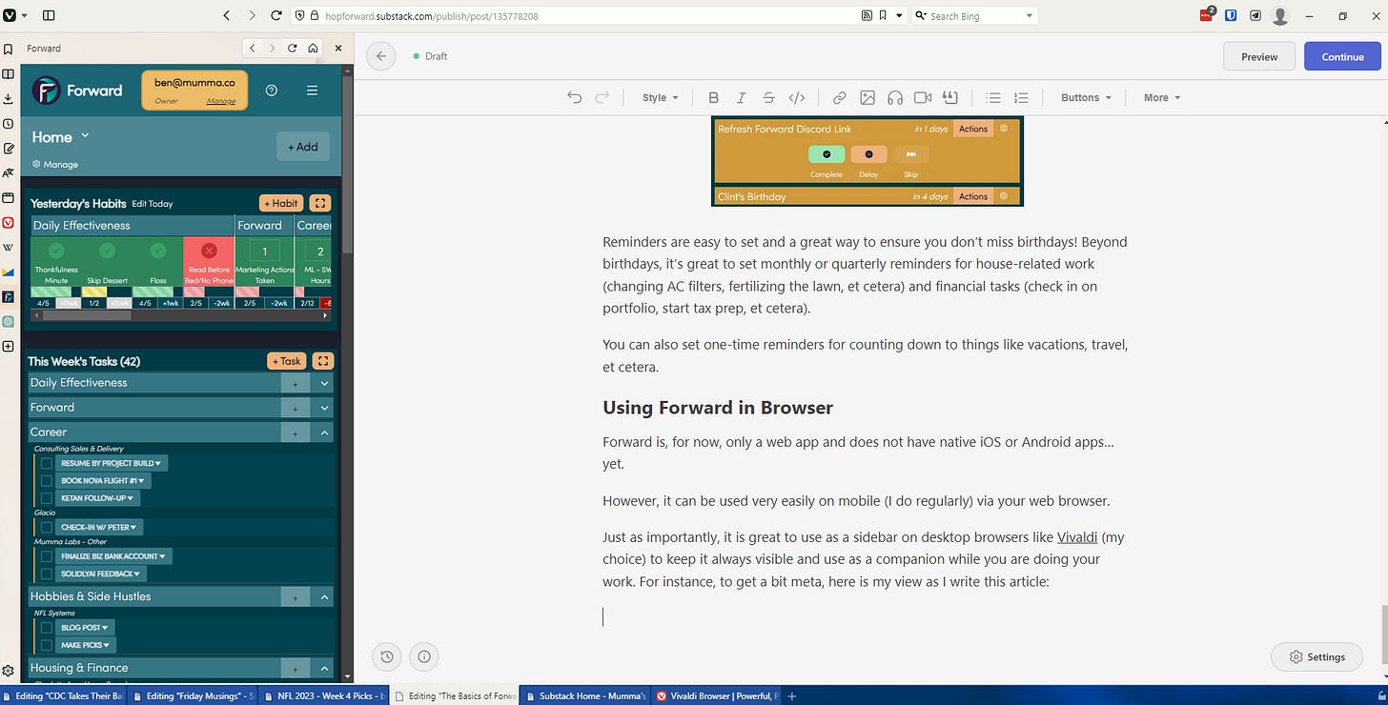
Task: Go back using the circular arrow button
Action: 381,56
